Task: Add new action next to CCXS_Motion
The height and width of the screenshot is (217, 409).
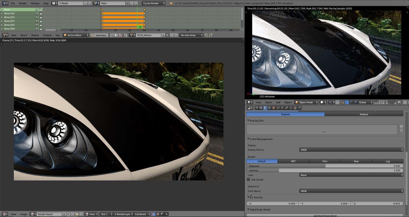Action: pyautogui.click(x=172, y=35)
